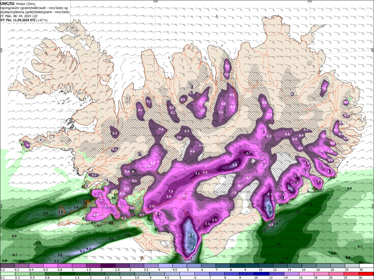This screenshot has width=374, height=280.
Task: Click the 3.2 rain value off the west coast
Action: (x=82, y=202)
